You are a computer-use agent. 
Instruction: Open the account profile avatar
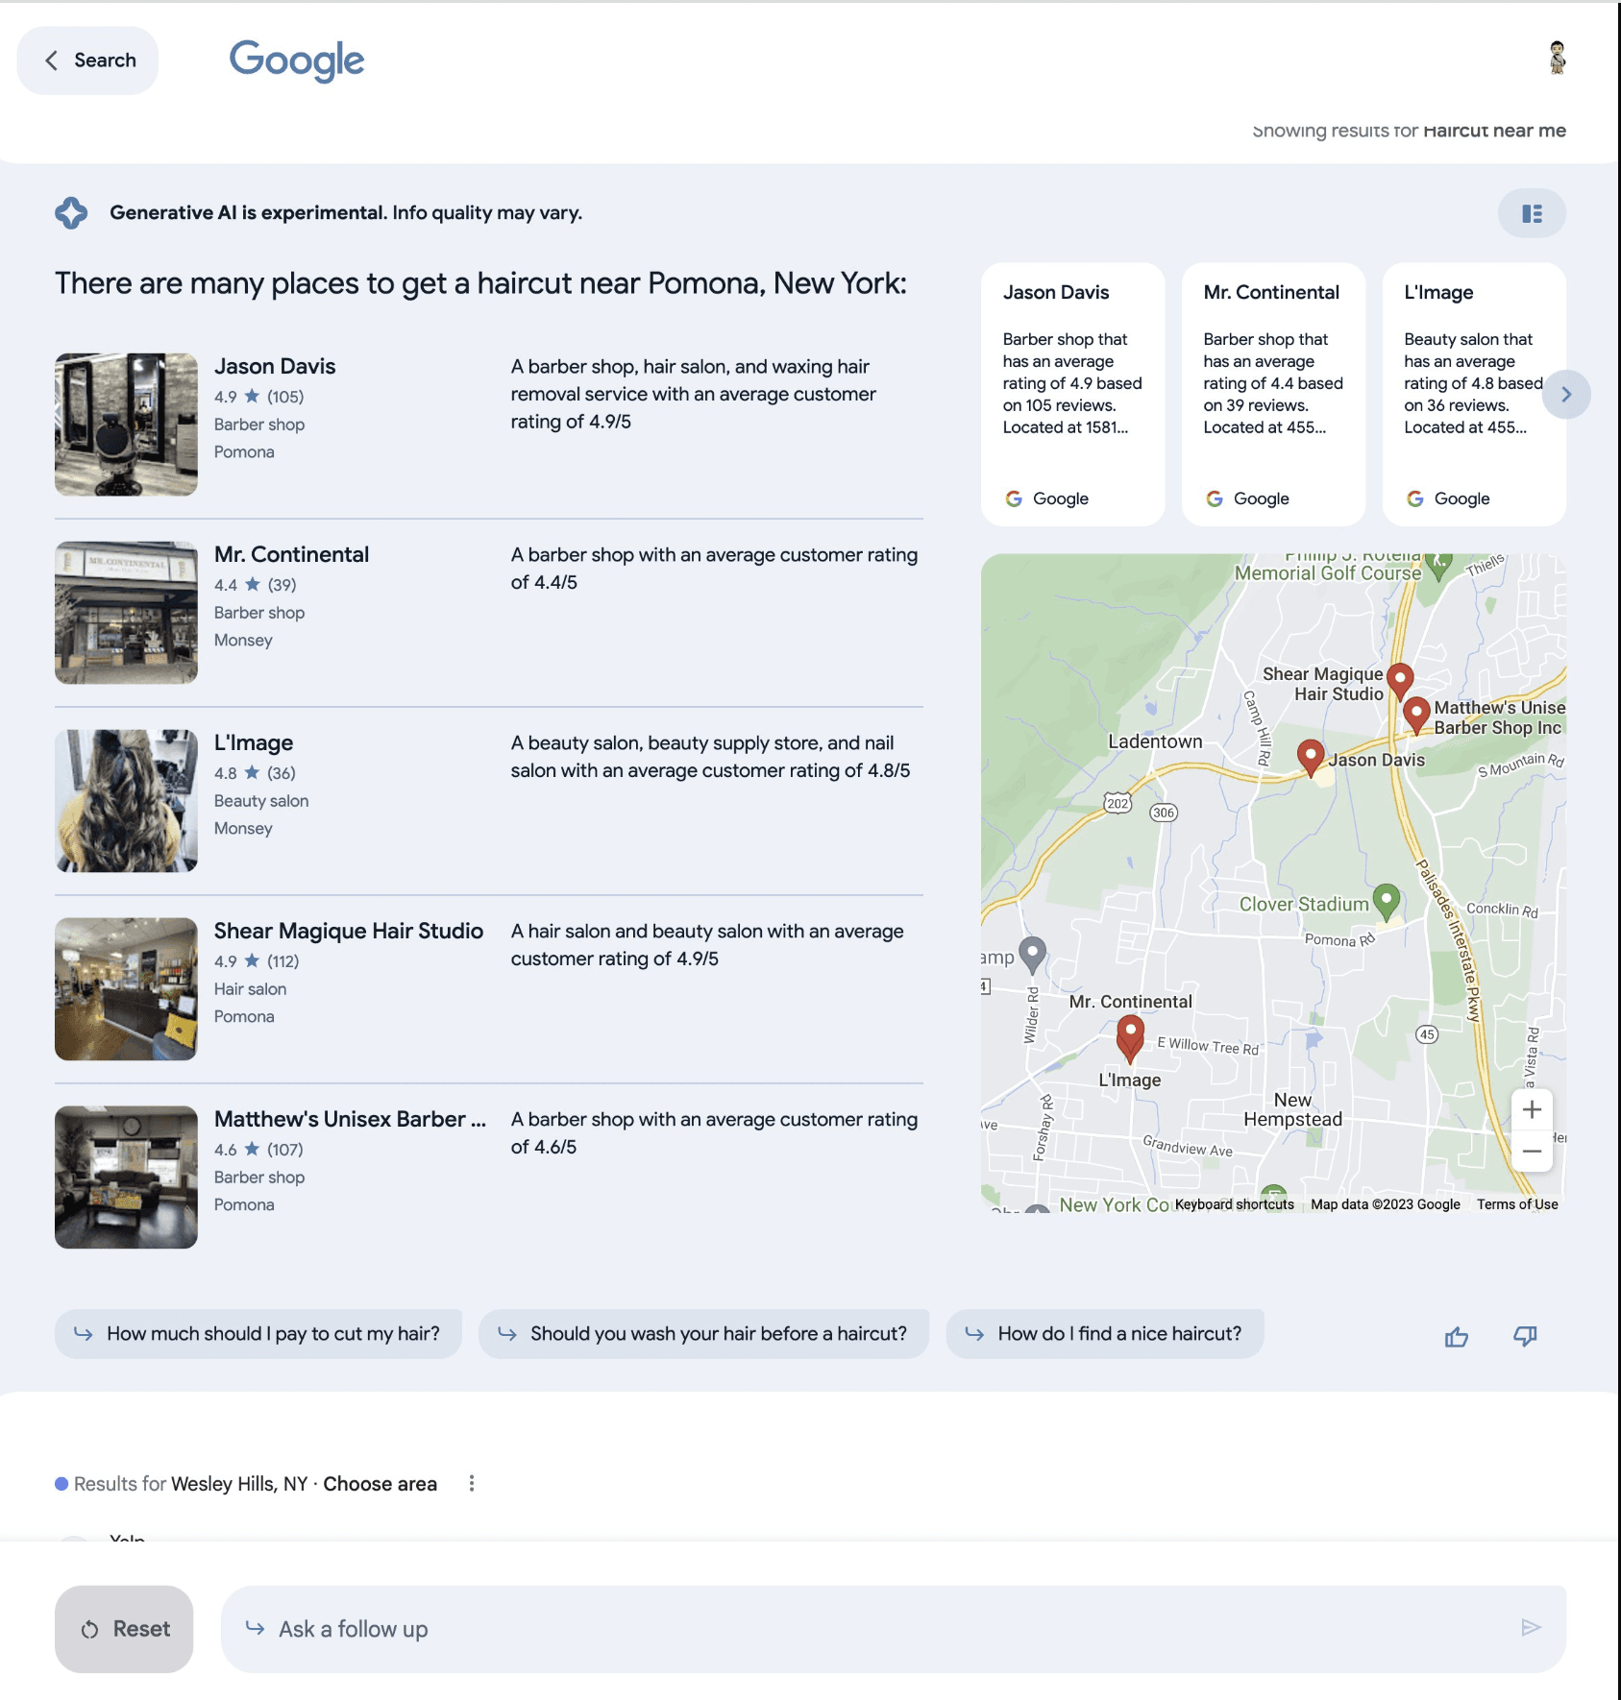pos(1557,59)
